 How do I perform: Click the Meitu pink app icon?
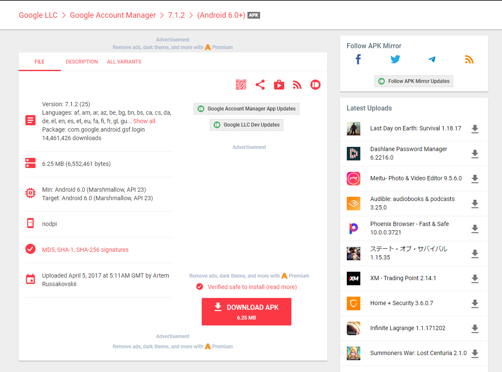click(354, 179)
